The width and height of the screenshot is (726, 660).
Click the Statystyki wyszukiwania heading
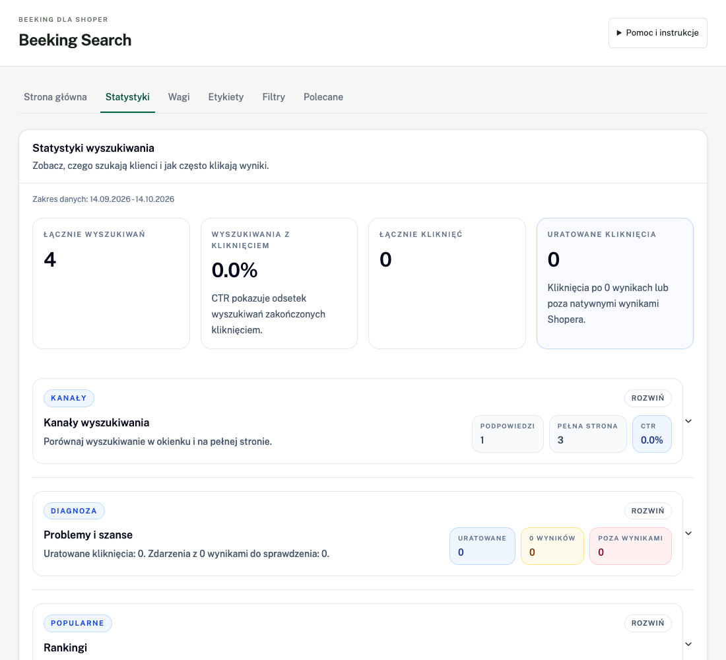click(x=94, y=148)
